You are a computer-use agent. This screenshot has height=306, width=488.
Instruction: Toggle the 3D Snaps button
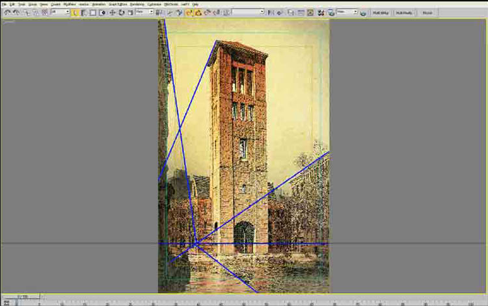point(189,12)
